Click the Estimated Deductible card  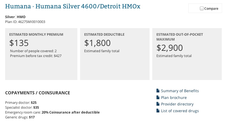(115, 68)
